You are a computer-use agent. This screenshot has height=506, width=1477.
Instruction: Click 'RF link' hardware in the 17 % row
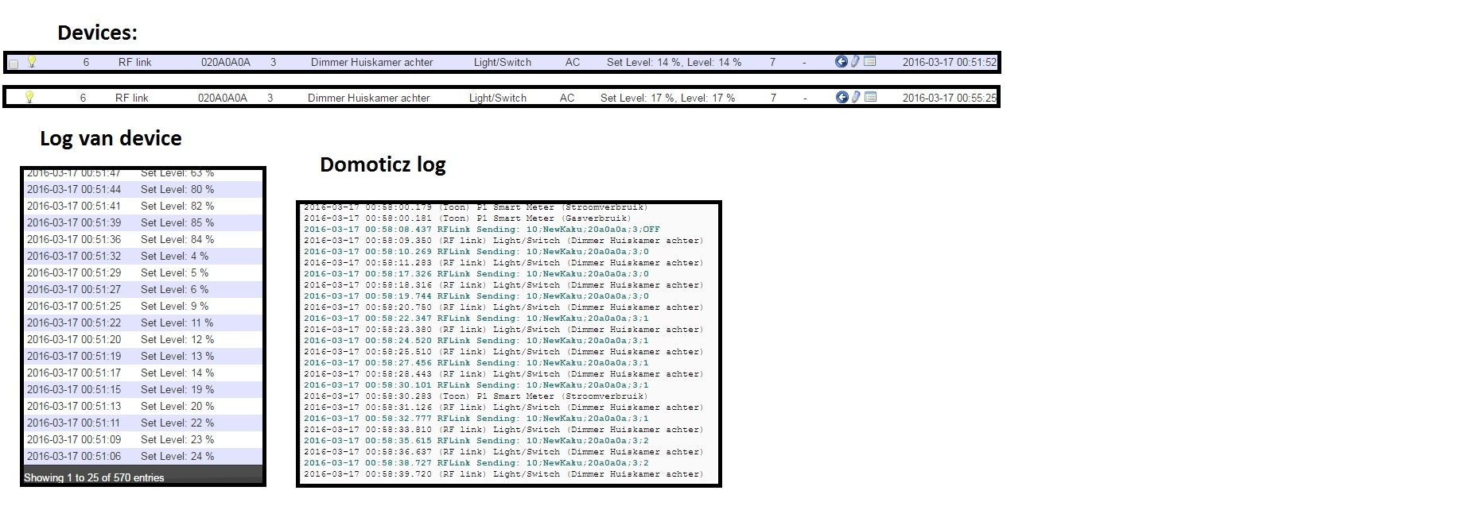point(132,98)
